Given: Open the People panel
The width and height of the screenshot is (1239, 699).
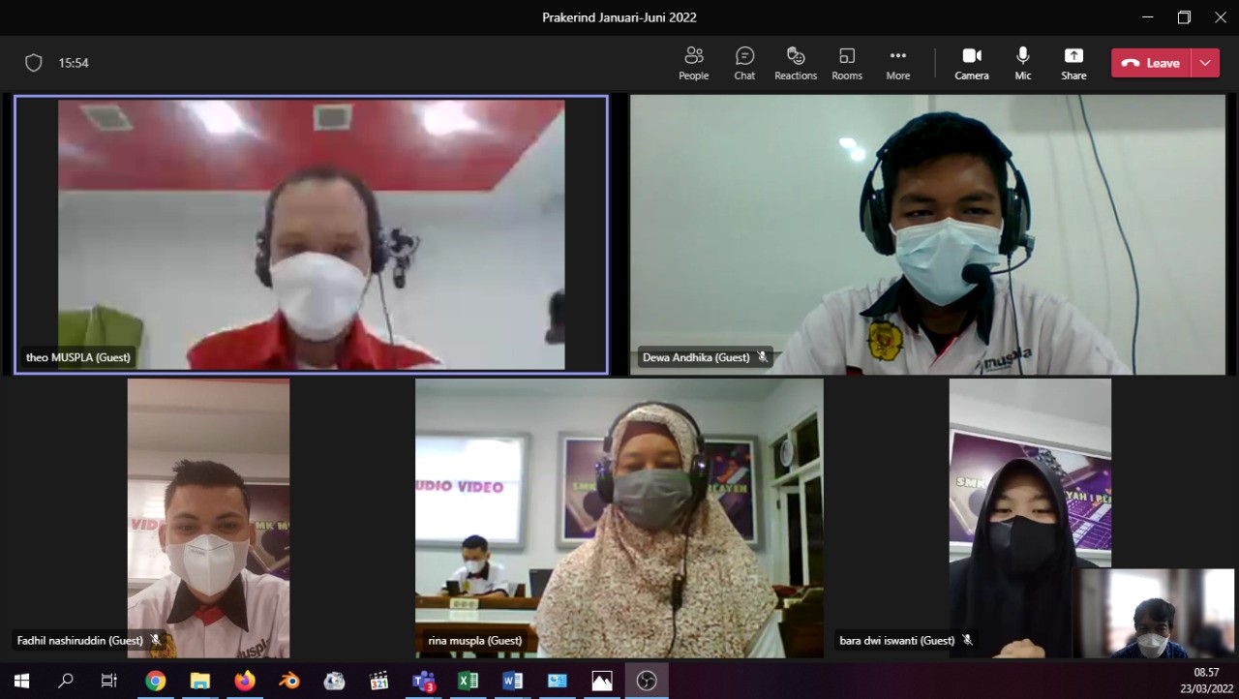Looking at the screenshot, I should coord(693,63).
